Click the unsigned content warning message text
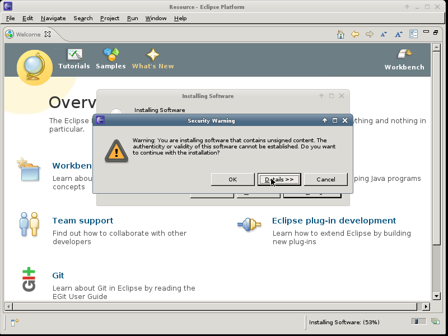Image resolution: width=448 pixels, height=336 pixels. pyautogui.click(x=234, y=147)
